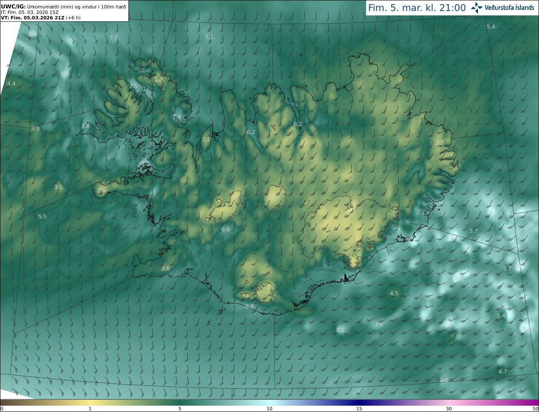Click the 'Fim. 5. mar. kl. 21:00' timestamp
Image resolution: width=539 pixels, height=412 pixels.
[x=417, y=8]
